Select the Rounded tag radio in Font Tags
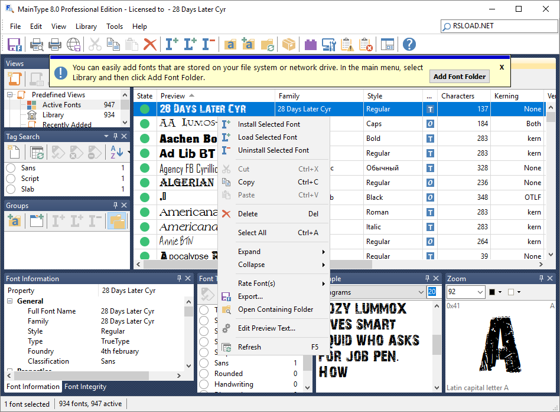This screenshot has width=560, height=412. (204, 374)
